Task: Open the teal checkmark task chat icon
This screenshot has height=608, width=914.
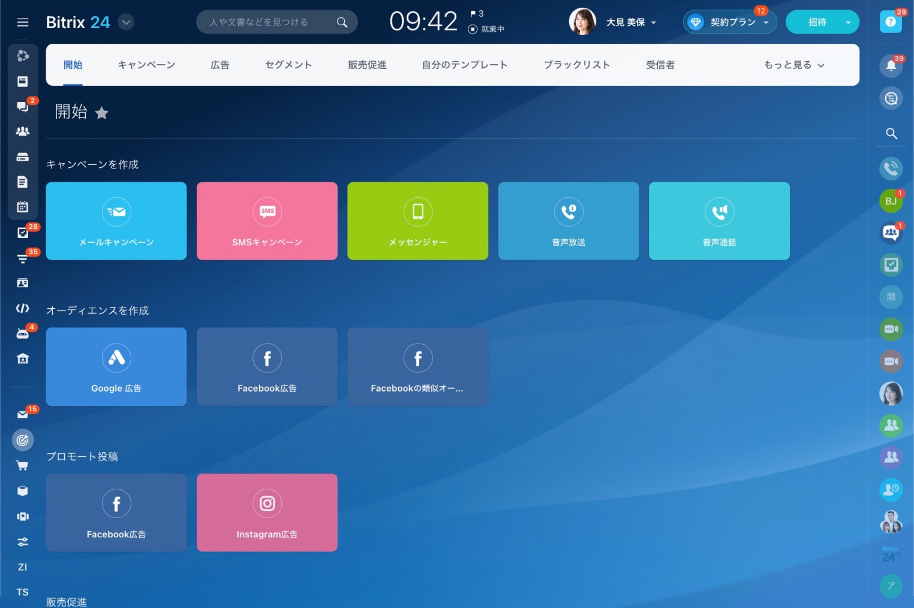Action: pyautogui.click(x=891, y=265)
